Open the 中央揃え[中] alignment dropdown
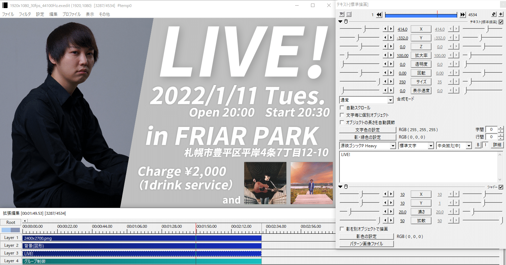 tap(454, 146)
